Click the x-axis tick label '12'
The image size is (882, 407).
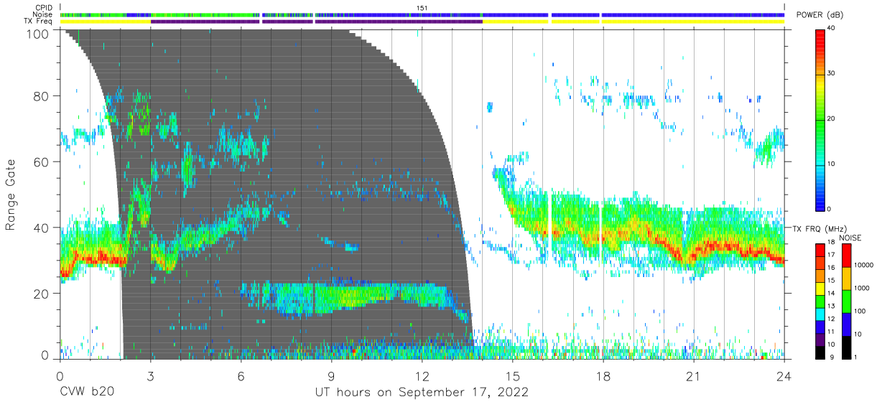pos(422,375)
